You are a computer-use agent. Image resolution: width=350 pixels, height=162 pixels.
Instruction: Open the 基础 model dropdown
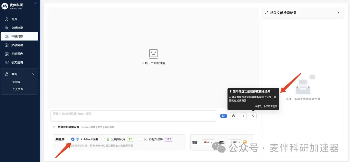[x=235, y=142]
